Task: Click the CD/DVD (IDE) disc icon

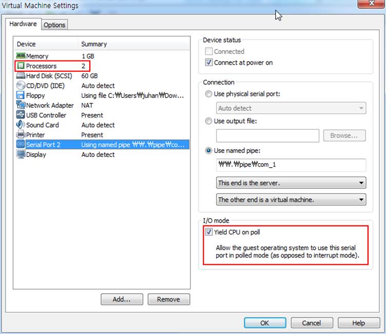Action: click(21, 85)
